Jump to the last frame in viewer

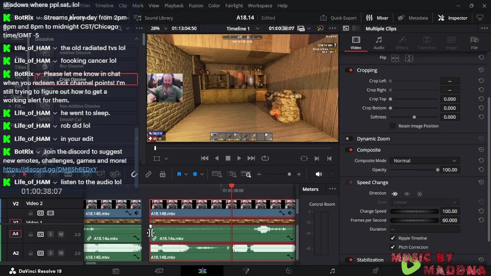click(x=251, y=158)
